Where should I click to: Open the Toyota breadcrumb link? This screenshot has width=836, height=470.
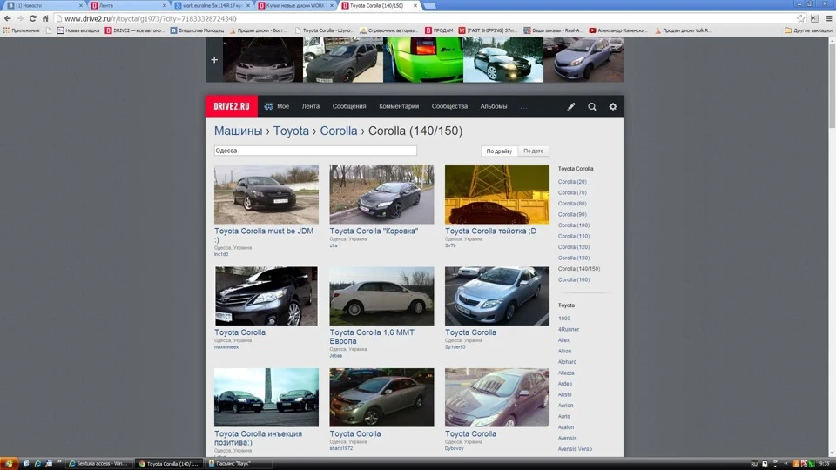coord(291,131)
